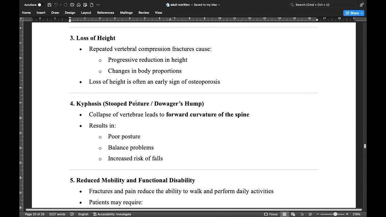Click bold text 'forward curvature of the spine'
This screenshot has width=386, height=217.
[x=207, y=115]
